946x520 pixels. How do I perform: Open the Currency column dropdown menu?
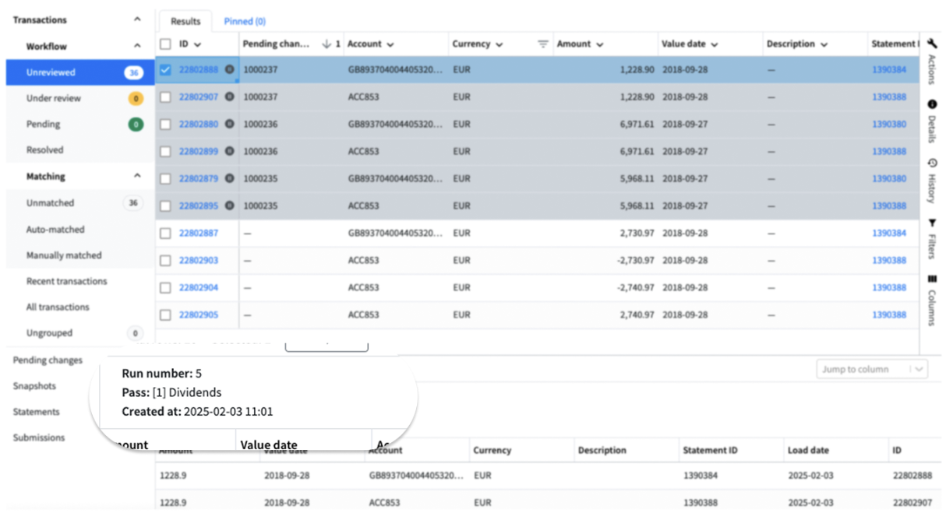pyautogui.click(x=499, y=44)
